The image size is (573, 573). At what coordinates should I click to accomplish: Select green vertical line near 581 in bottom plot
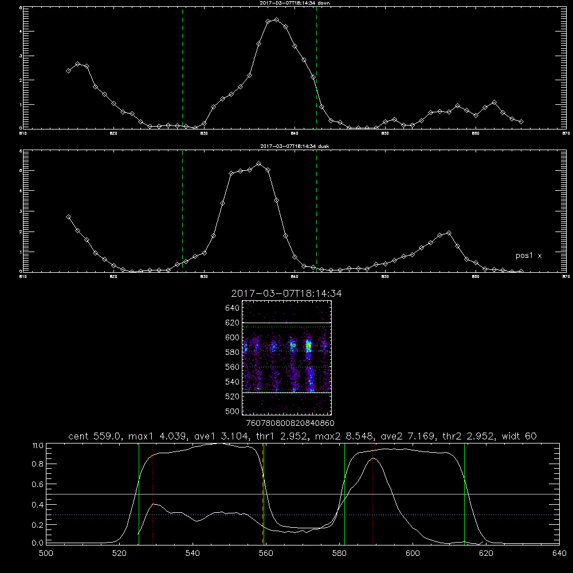344,494
